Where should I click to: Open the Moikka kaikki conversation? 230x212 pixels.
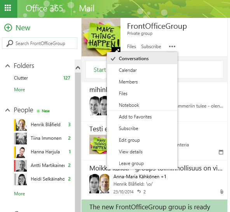pos(154,180)
